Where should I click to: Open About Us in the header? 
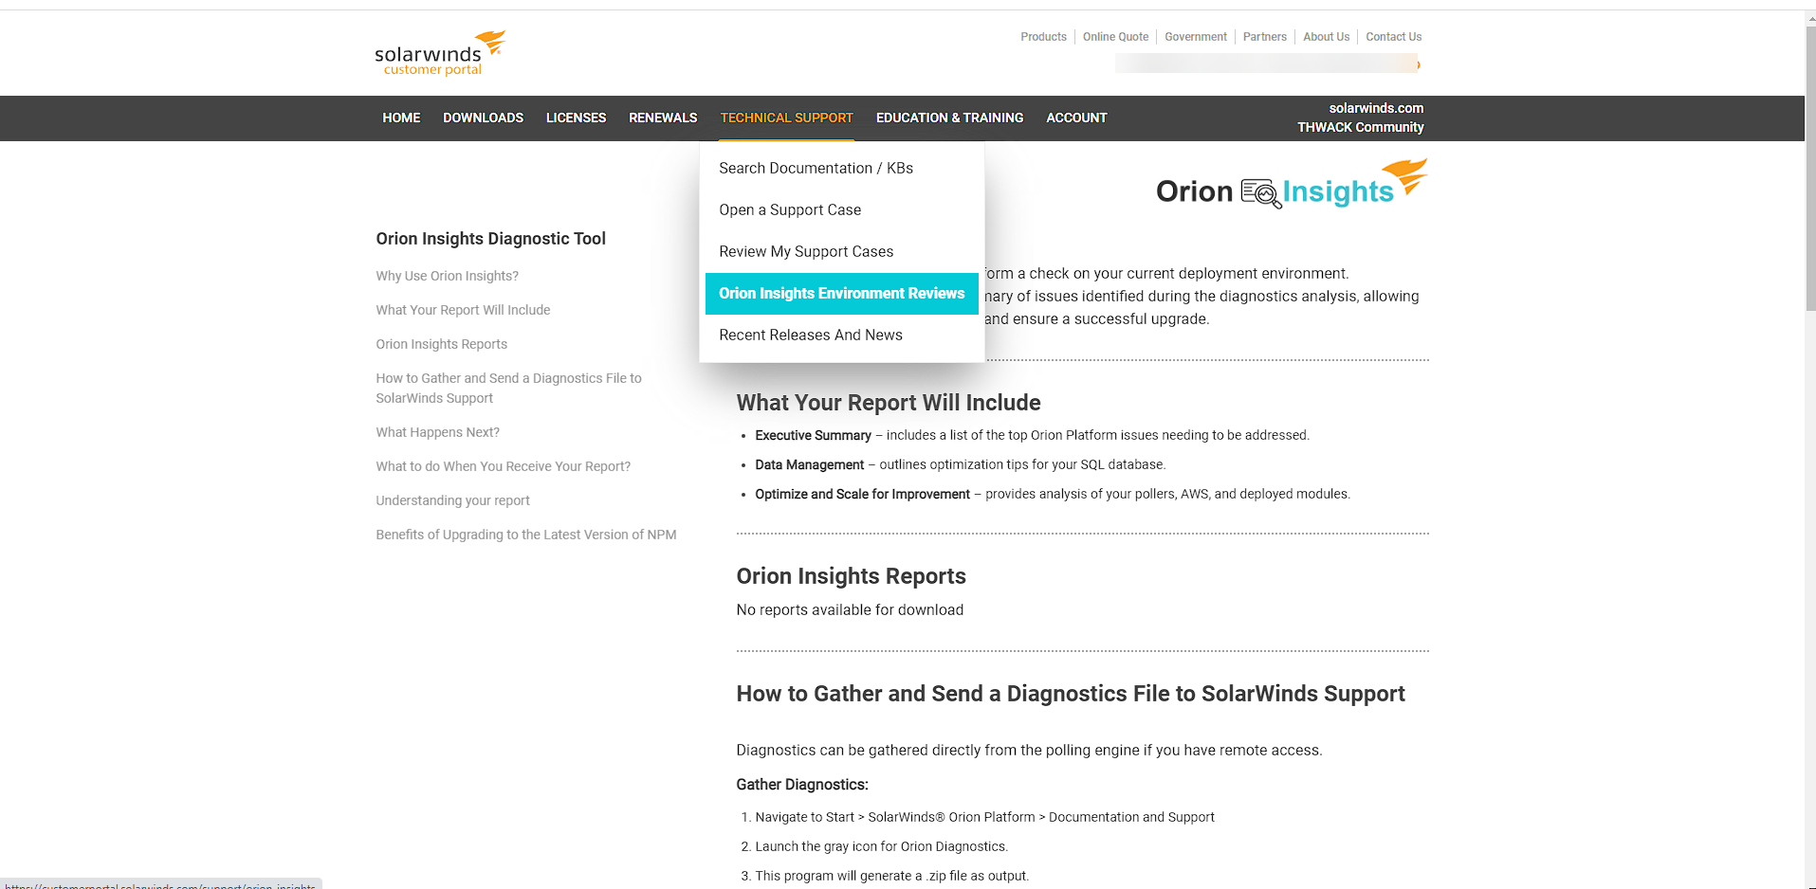pyautogui.click(x=1326, y=37)
